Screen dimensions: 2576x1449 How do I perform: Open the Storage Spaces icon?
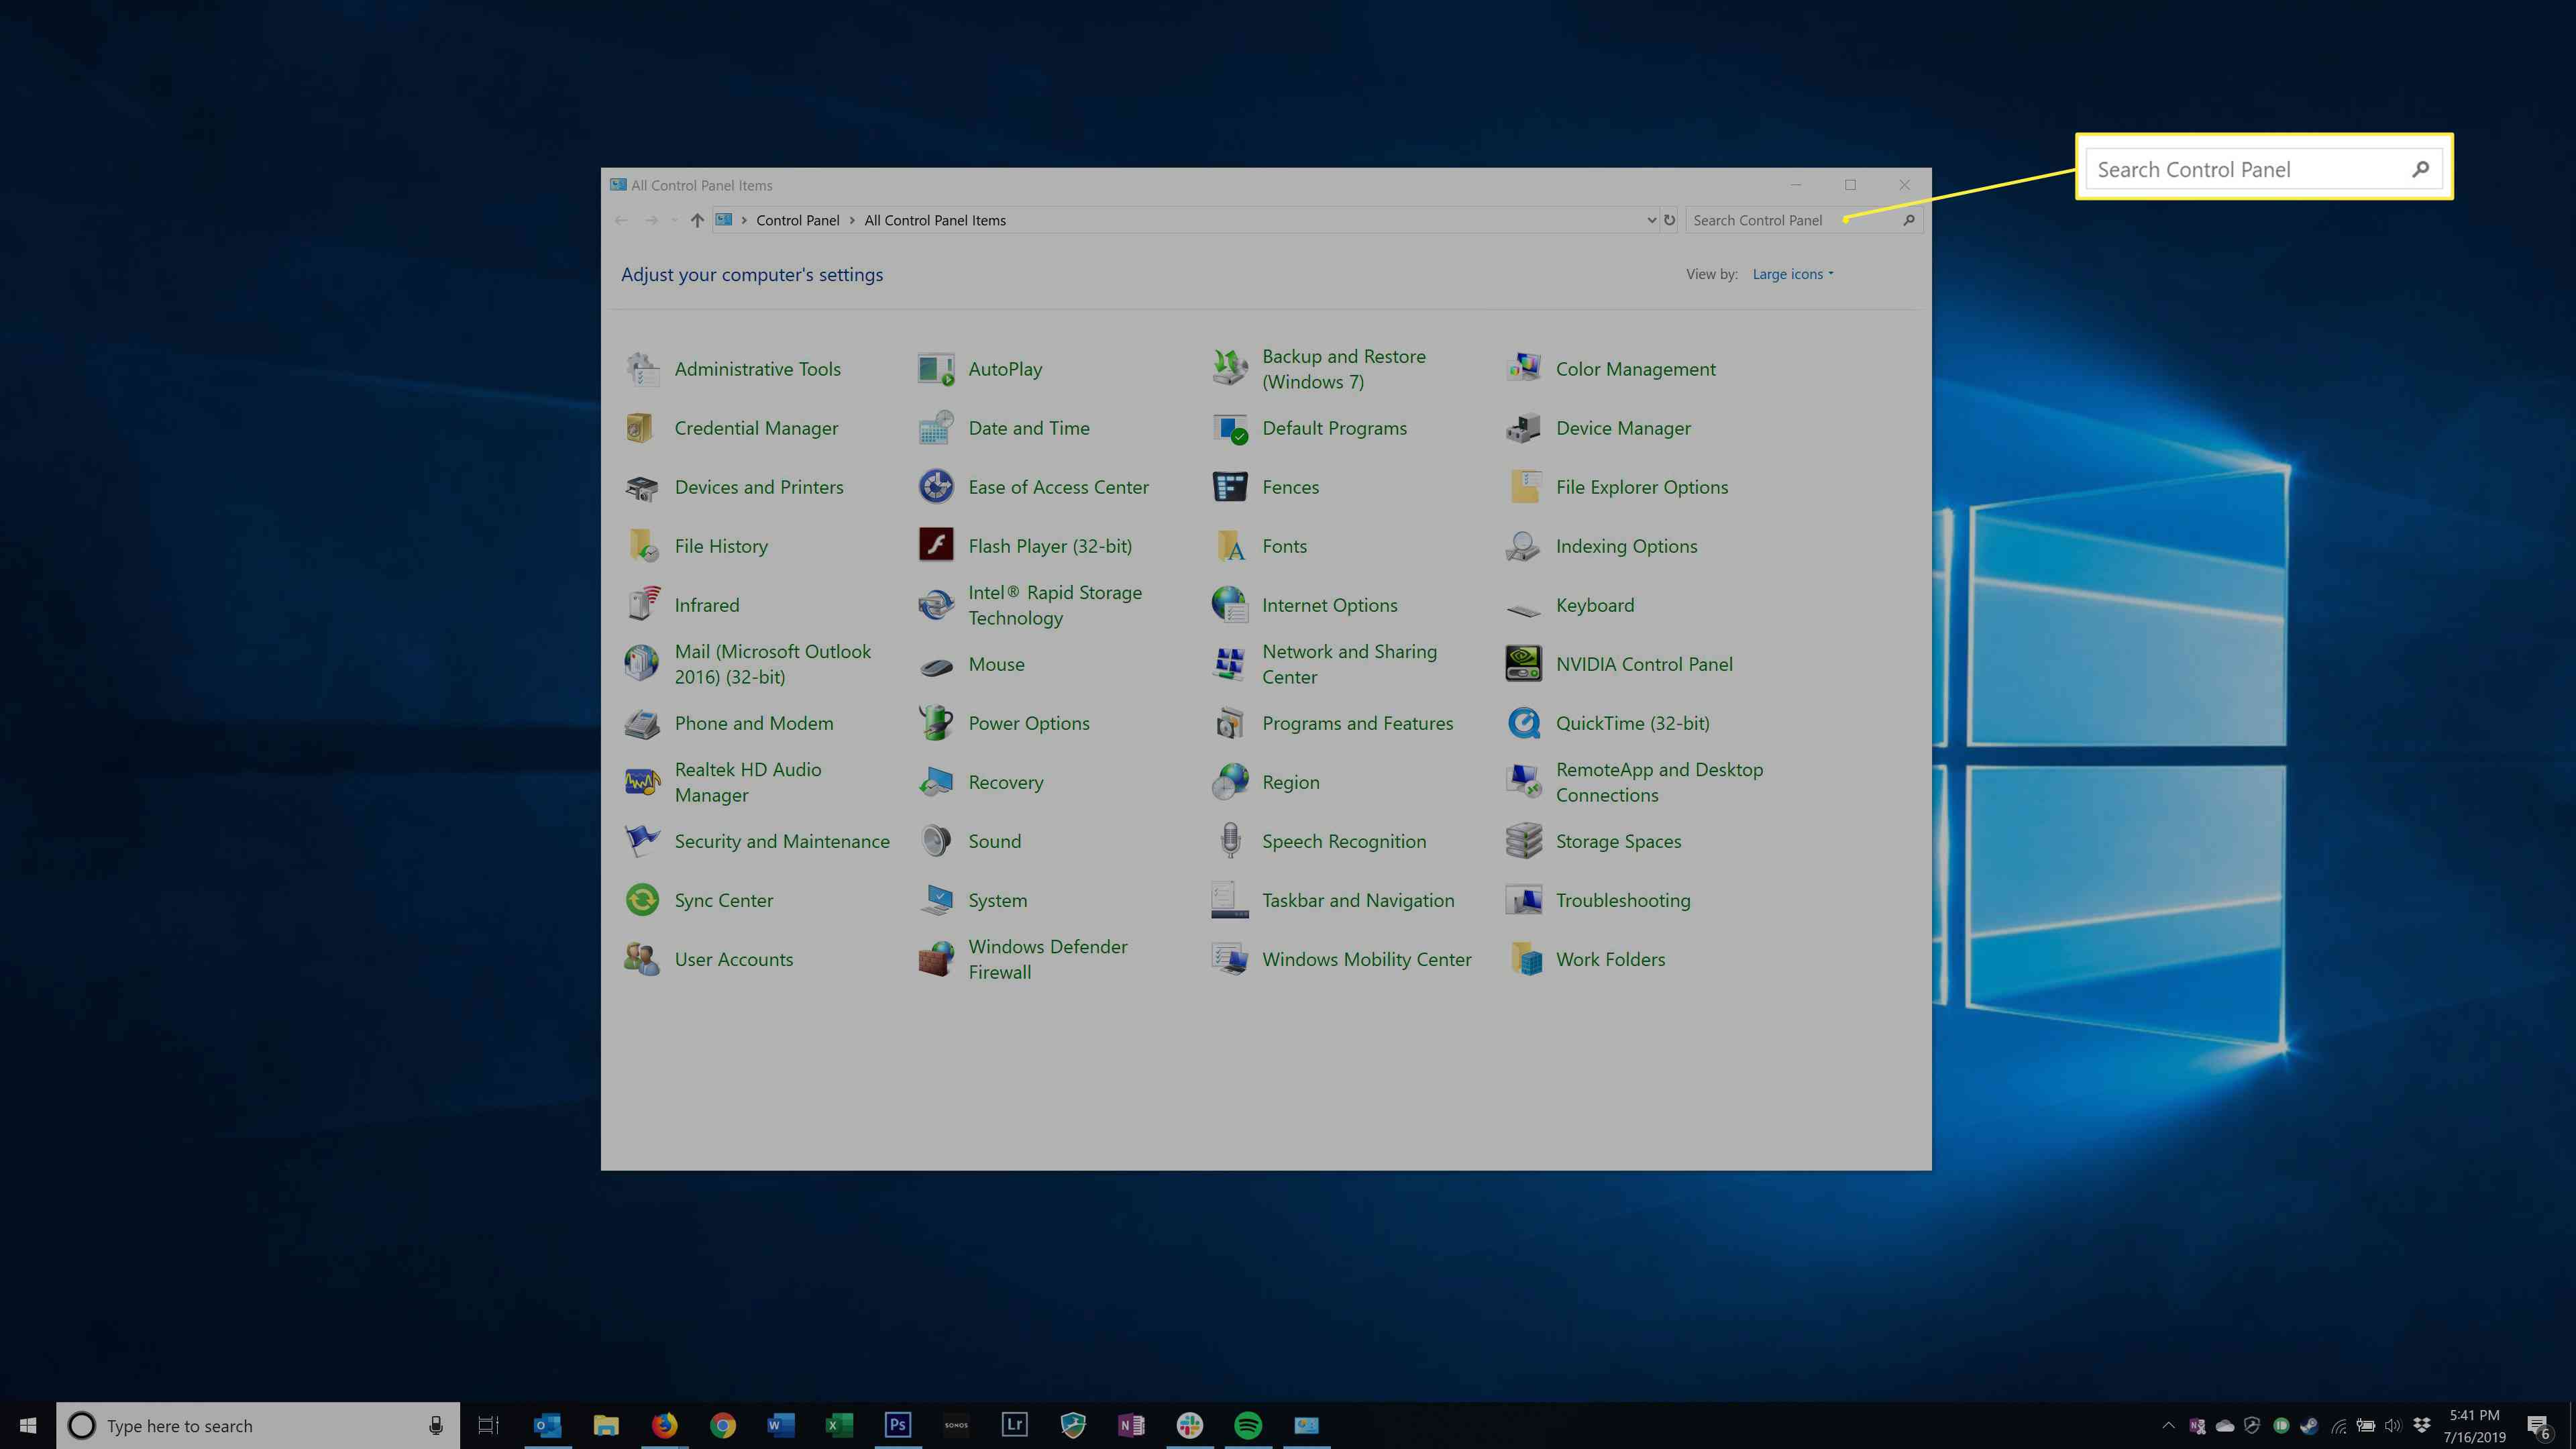tap(1523, 841)
